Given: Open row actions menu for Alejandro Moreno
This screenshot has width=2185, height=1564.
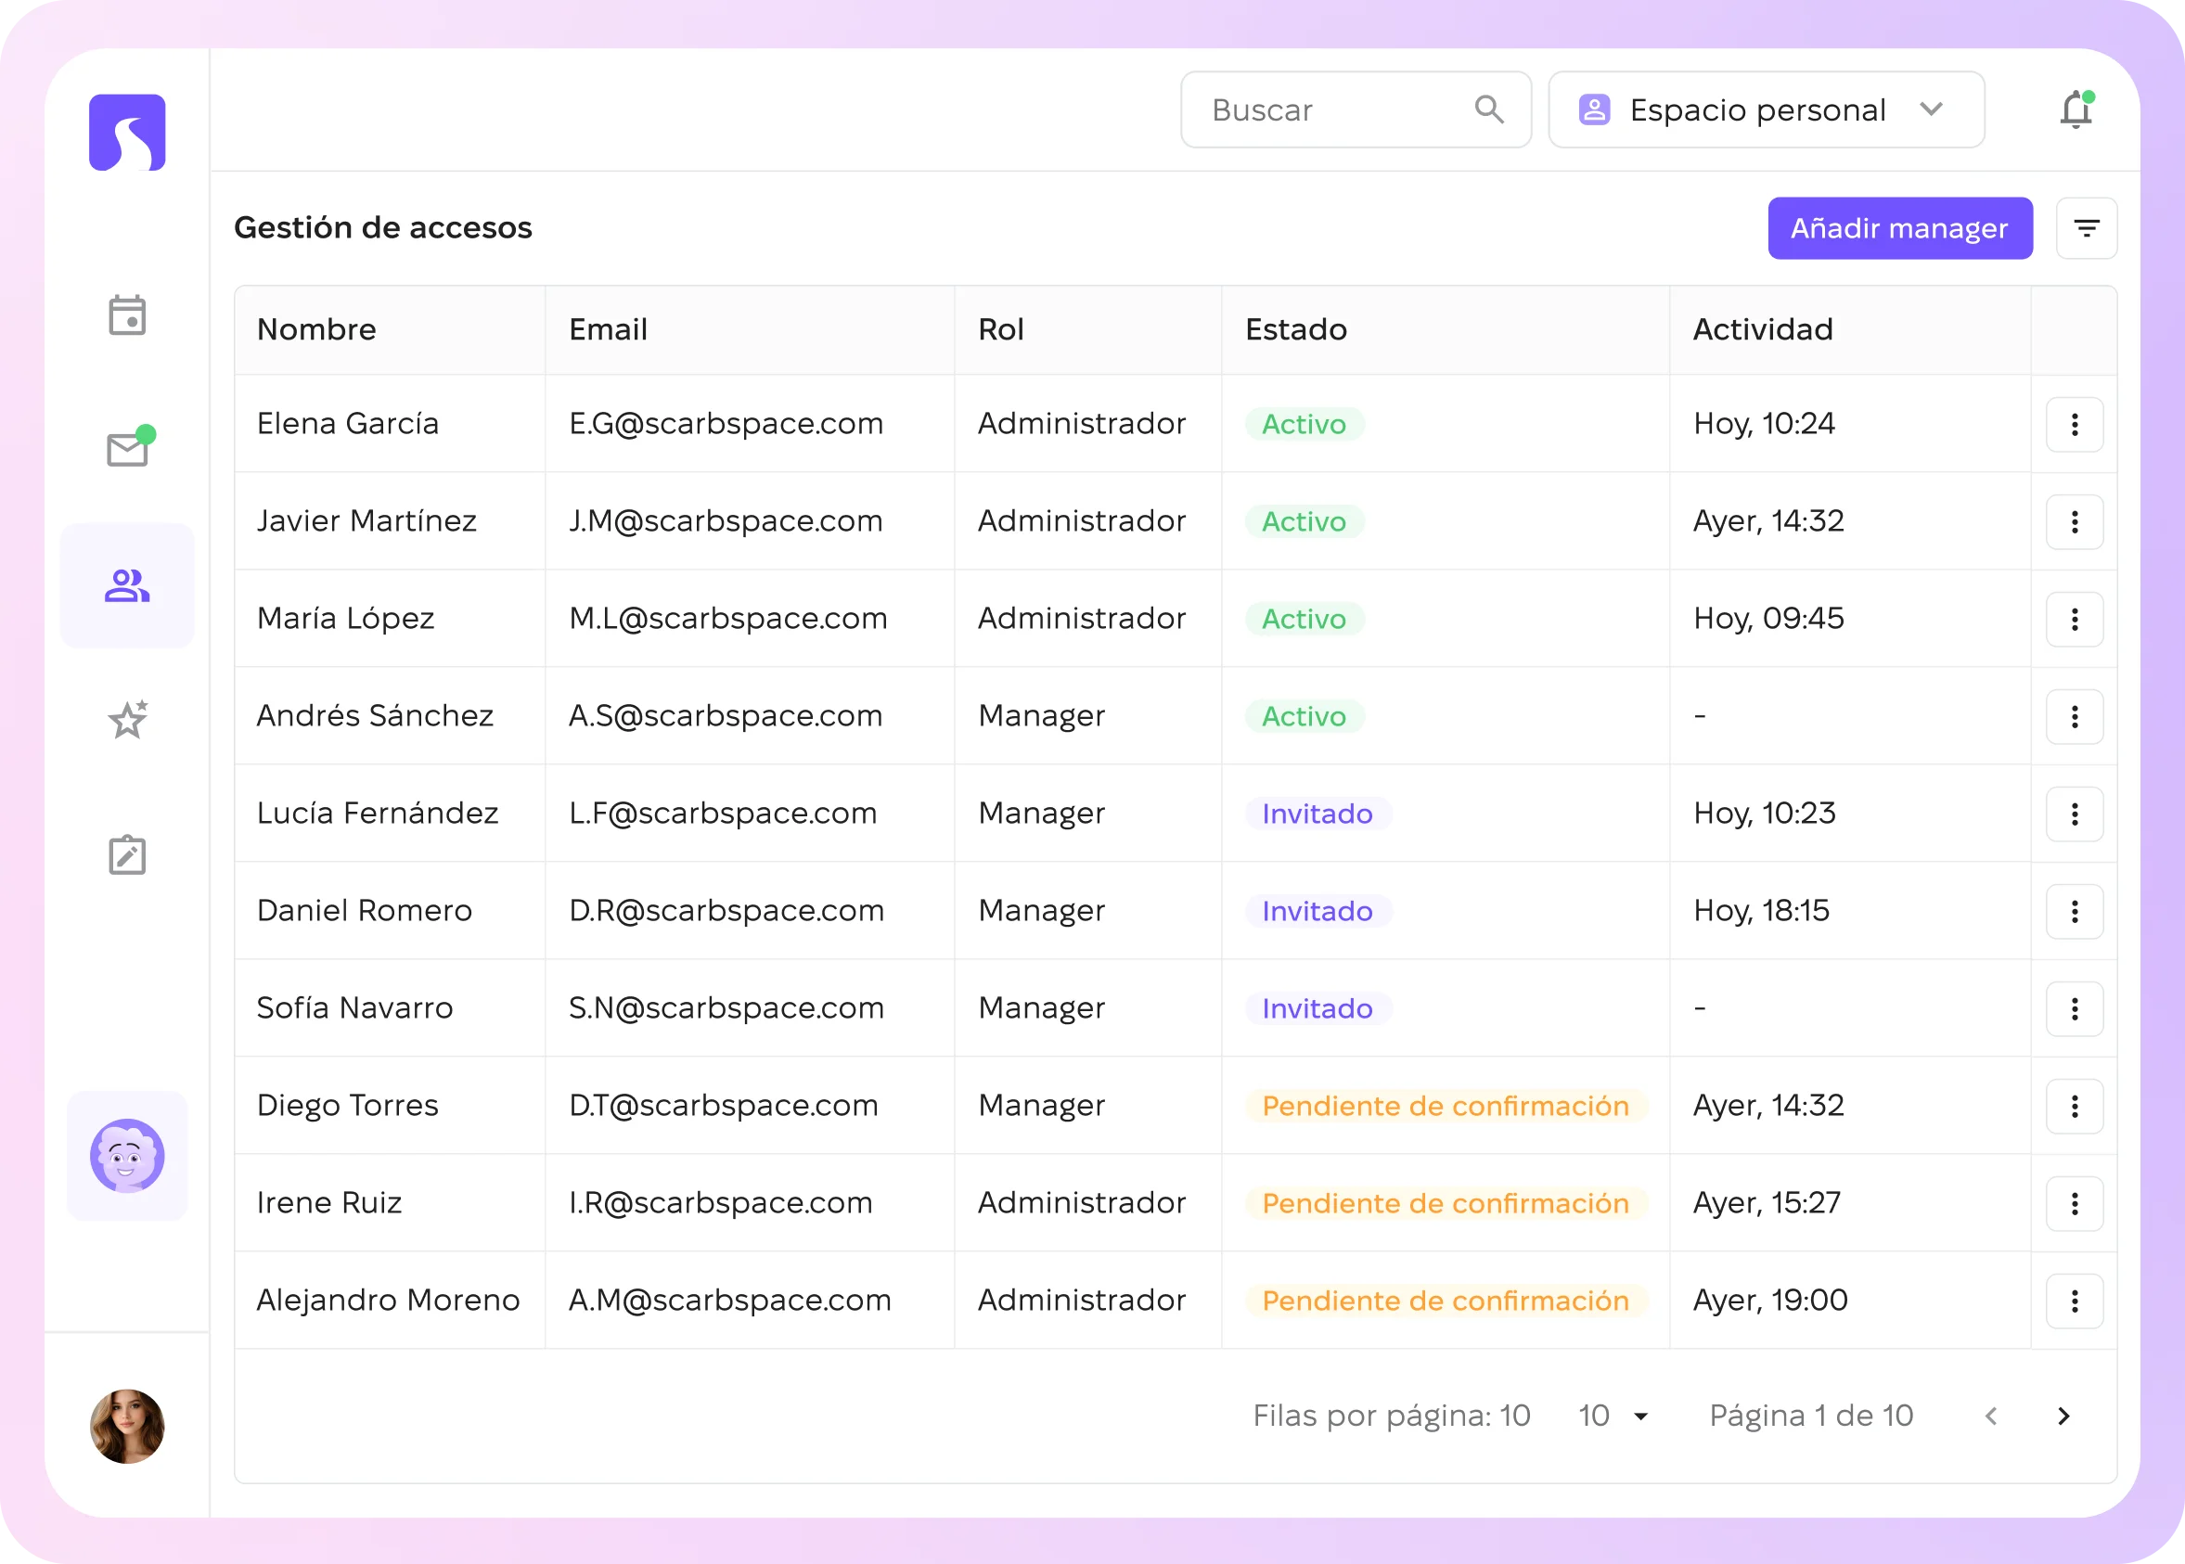Looking at the screenshot, I should (x=2075, y=1301).
